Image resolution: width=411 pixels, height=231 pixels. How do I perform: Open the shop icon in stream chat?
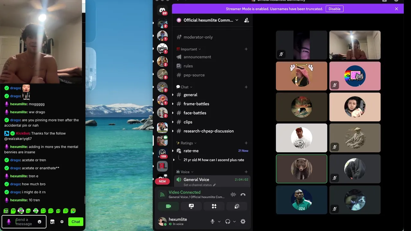pyautogui.click(x=52, y=222)
